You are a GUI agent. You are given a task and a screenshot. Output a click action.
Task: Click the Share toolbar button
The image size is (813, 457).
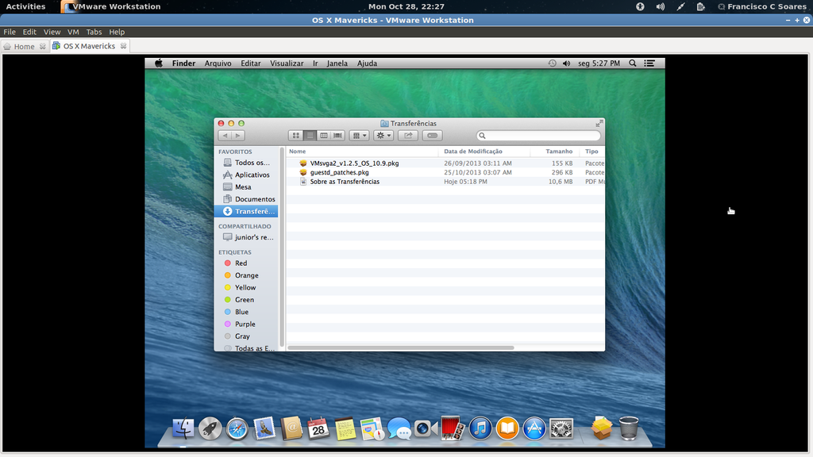pos(408,136)
